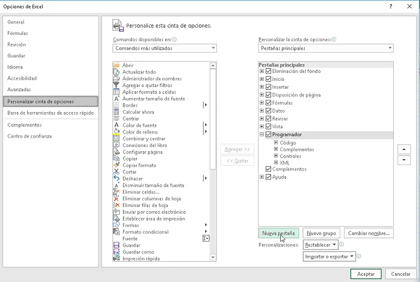
Task: Click the Actualizar todo refresh icon
Action: [116, 72]
